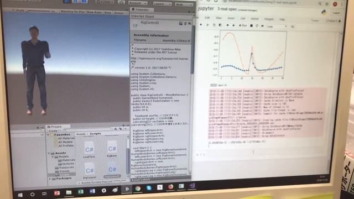Click Jupyter move cell down icon

(x=233, y=25)
